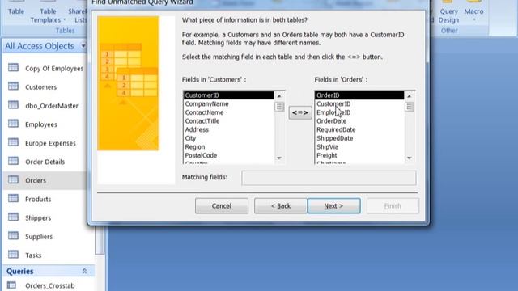Click the Matching fields text box
Screen dimensions: 518x291
coord(329,178)
